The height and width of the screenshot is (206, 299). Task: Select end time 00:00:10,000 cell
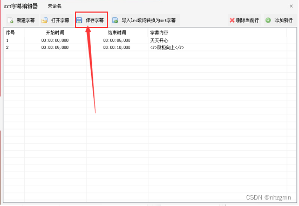(117, 47)
